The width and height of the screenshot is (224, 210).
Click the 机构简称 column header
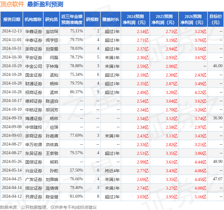point(33,19)
